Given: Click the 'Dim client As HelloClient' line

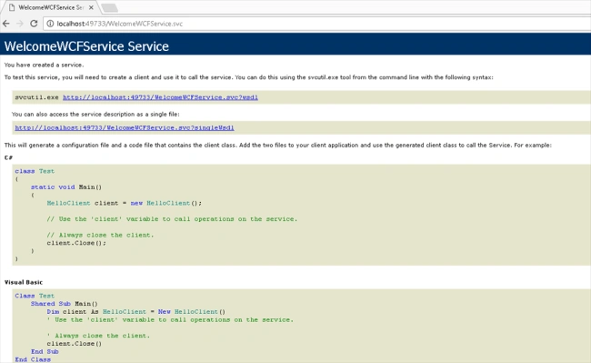Looking at the screenshot, I should click(136, 312).
